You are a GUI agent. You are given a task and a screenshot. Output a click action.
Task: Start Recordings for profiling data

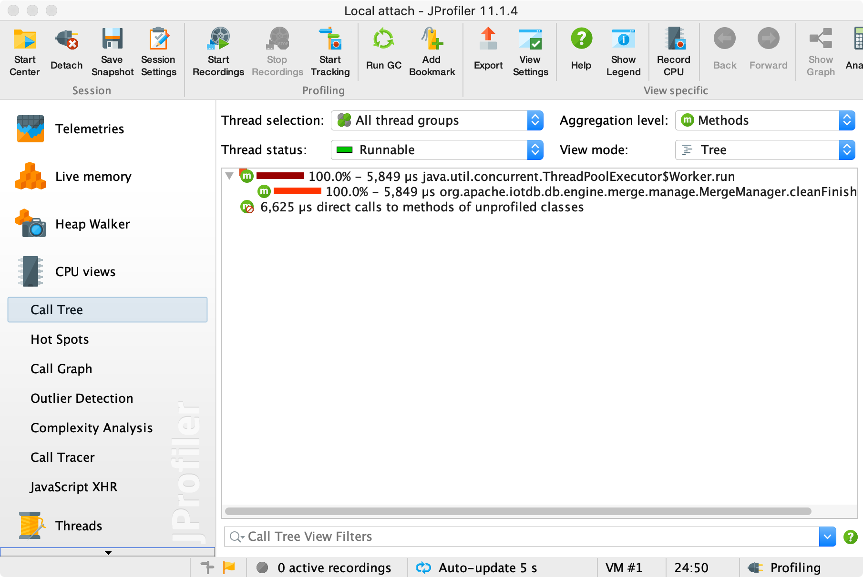click(x=218, y=50)
